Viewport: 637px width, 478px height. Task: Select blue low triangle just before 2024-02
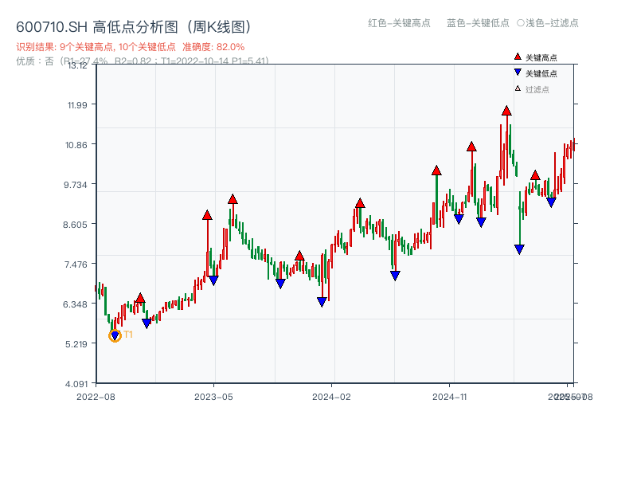(322, 302)
